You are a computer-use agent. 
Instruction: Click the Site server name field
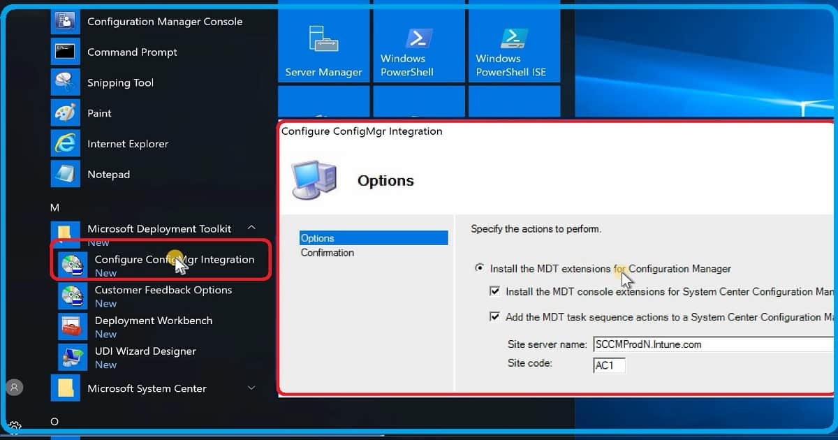(712, 344)
